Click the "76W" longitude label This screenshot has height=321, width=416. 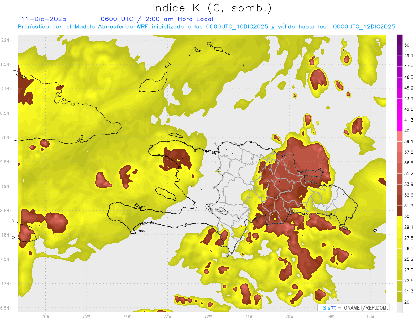(45, 316)
